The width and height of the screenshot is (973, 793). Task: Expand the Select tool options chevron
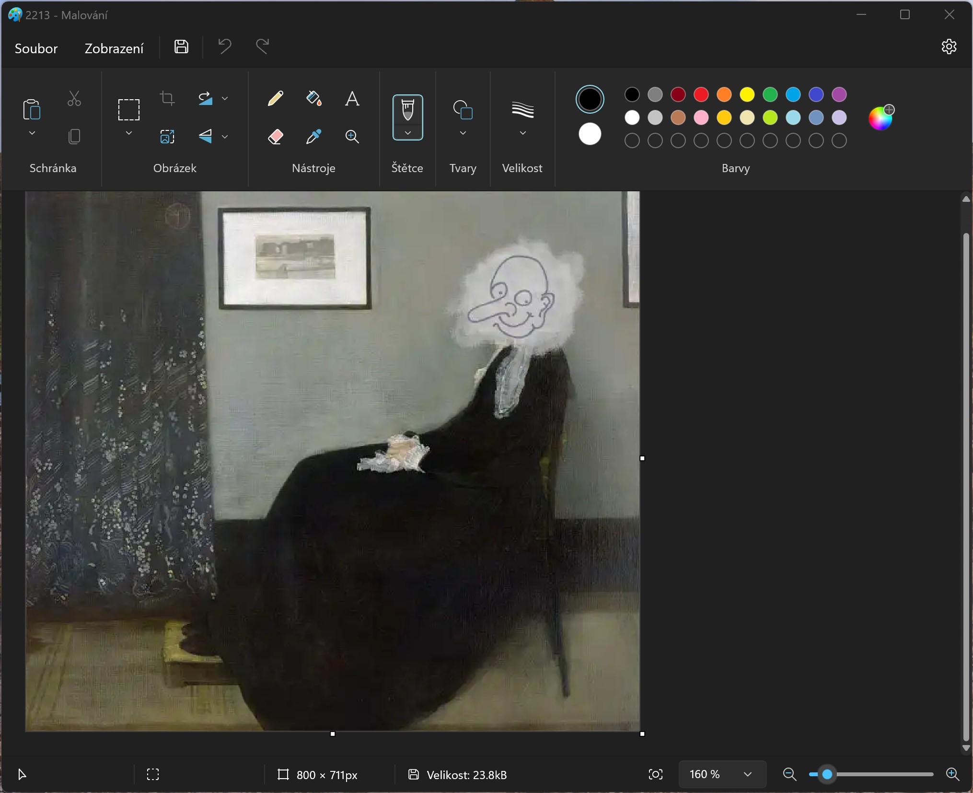[x=129, y=133]
